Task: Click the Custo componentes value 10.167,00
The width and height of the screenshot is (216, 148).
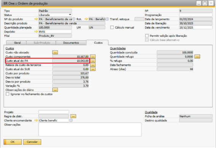Action: (70, 57)
